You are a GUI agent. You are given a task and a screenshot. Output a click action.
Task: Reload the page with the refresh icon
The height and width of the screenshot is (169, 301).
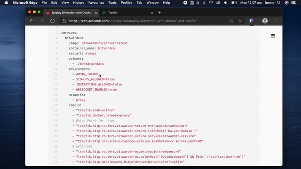pyautogui.click(x=52, y=21)
